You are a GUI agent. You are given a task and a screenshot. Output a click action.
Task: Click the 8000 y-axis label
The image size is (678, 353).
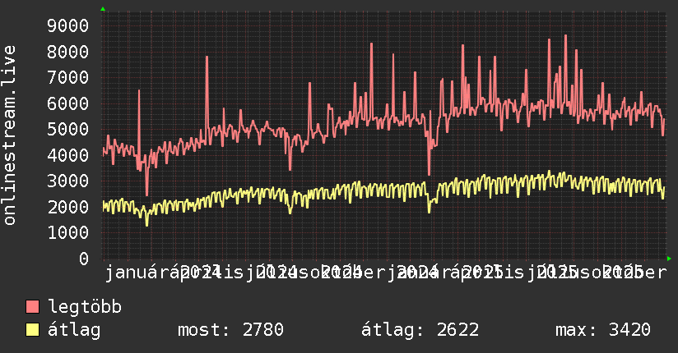click(x=68, y=52)
